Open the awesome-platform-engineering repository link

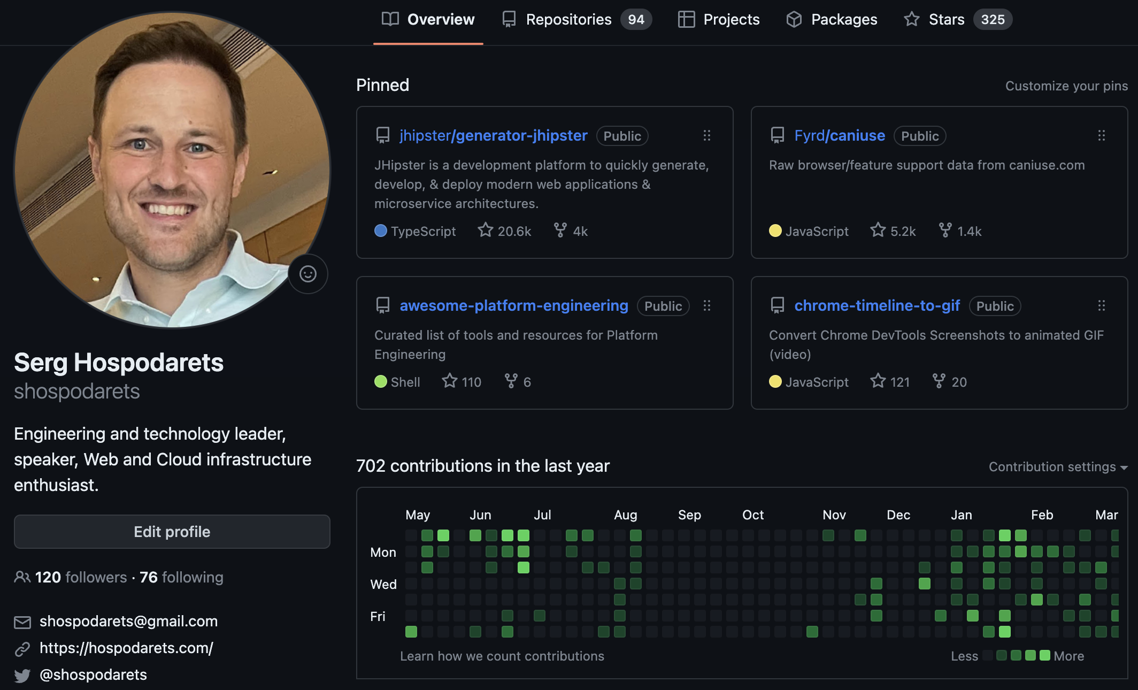coord(513,305)
